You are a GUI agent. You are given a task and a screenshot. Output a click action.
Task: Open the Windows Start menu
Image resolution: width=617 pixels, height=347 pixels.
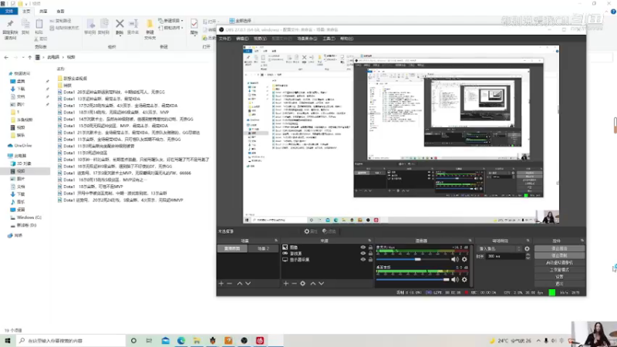8,340
